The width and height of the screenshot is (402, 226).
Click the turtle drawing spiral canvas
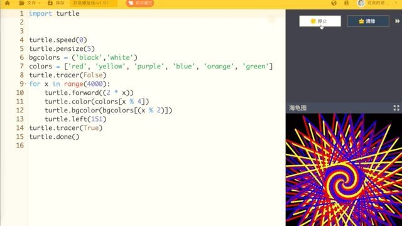point(344,169)
